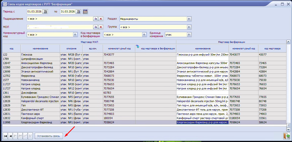Clear the МОЛ field with red X
The image size is (292, 142).
point(101,27)
